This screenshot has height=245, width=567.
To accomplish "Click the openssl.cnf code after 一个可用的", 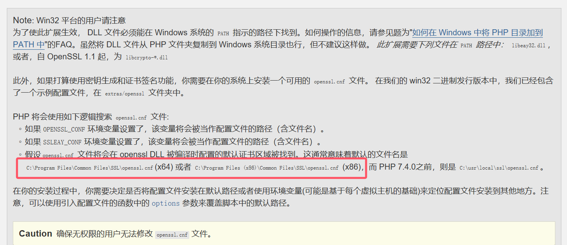I will (329, 81).
